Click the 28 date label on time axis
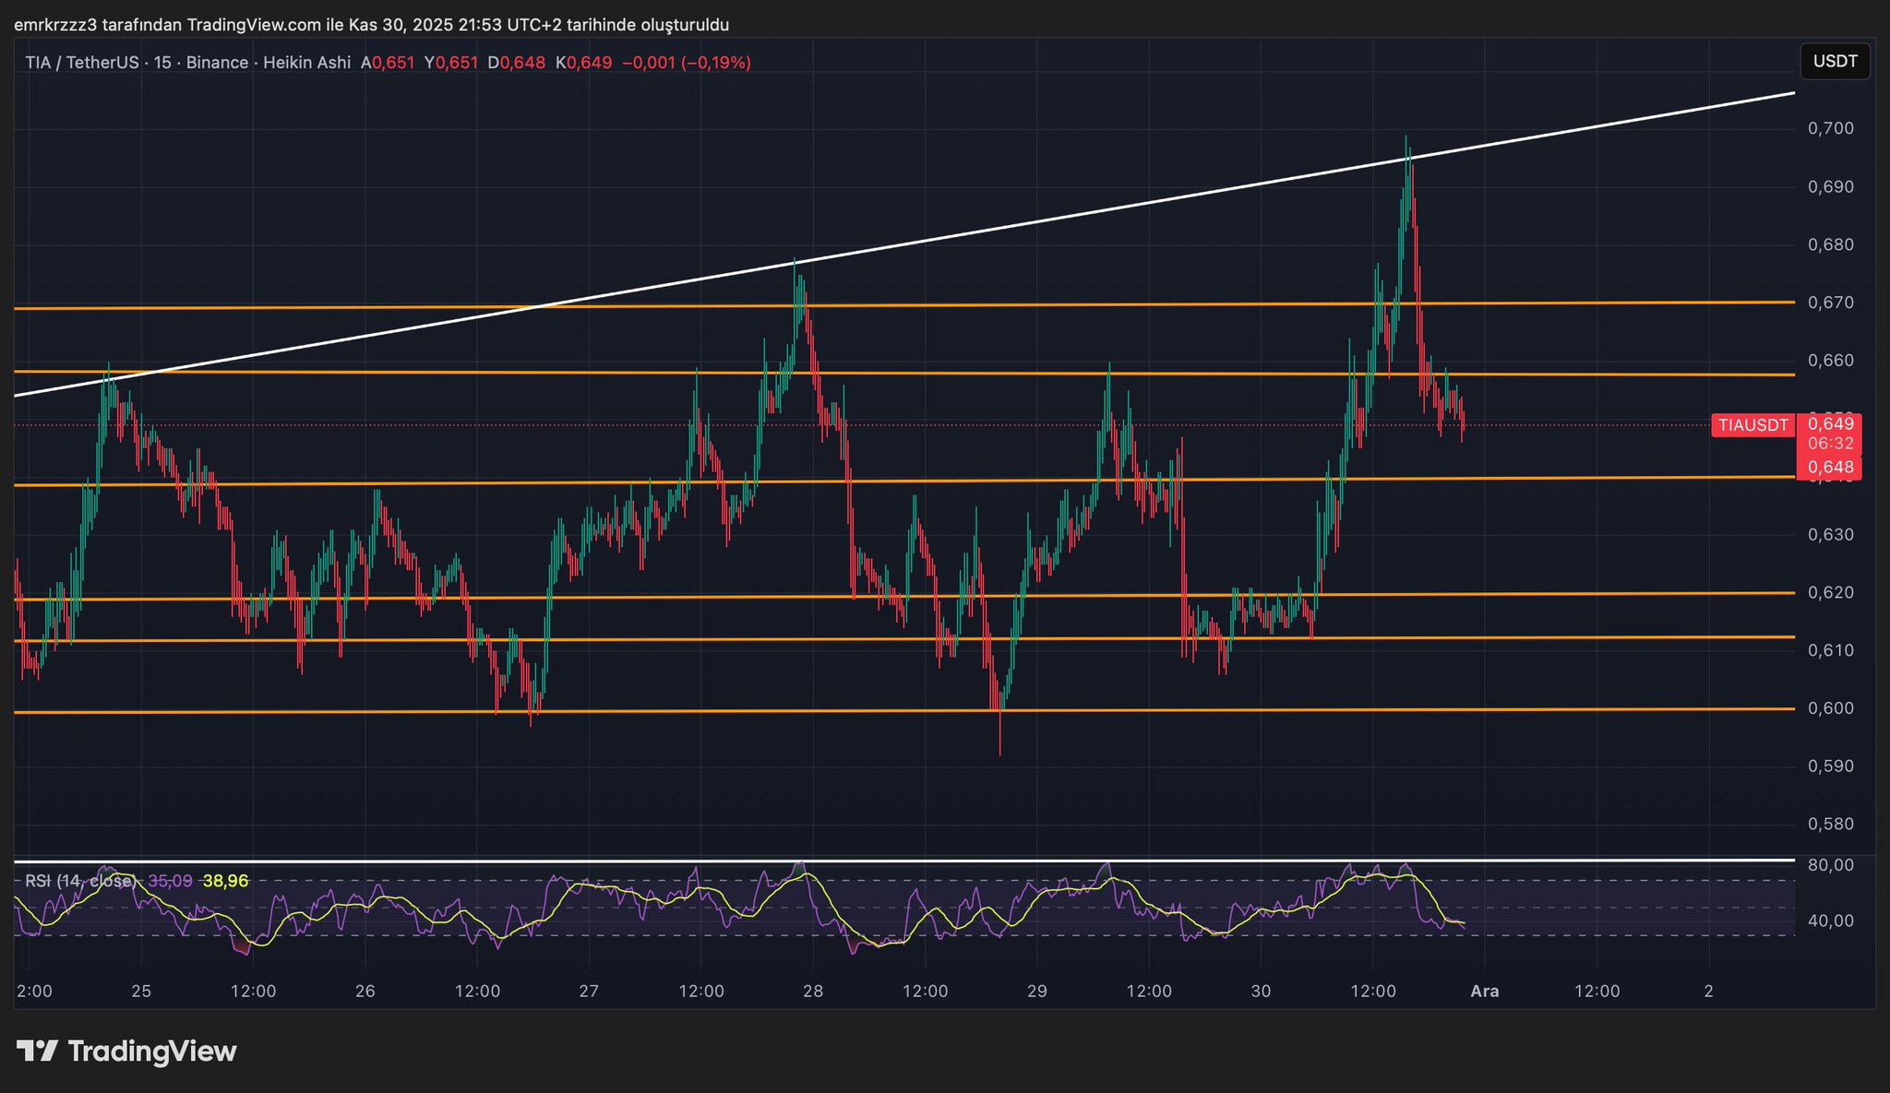 click(813, 992)
